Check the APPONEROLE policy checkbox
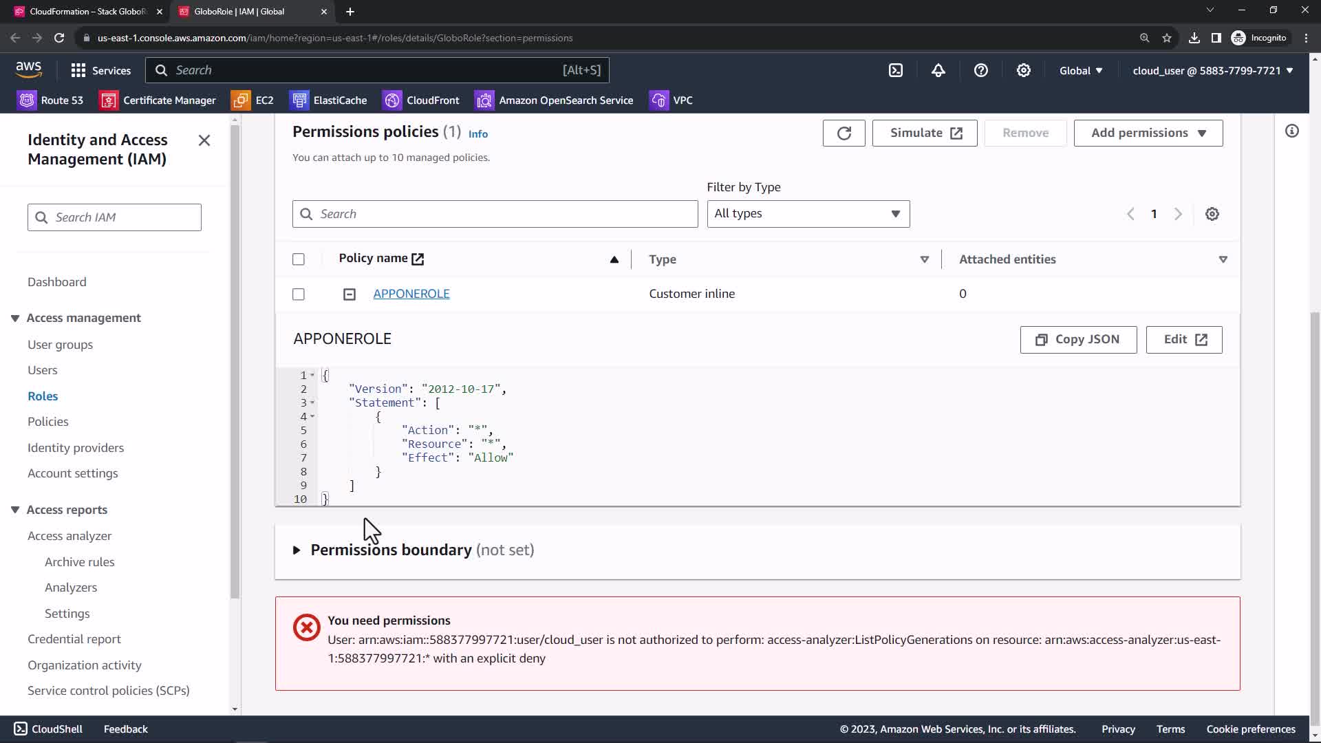Image resolution: width=1321 pixels, height=743 pixels. point(299,294)
